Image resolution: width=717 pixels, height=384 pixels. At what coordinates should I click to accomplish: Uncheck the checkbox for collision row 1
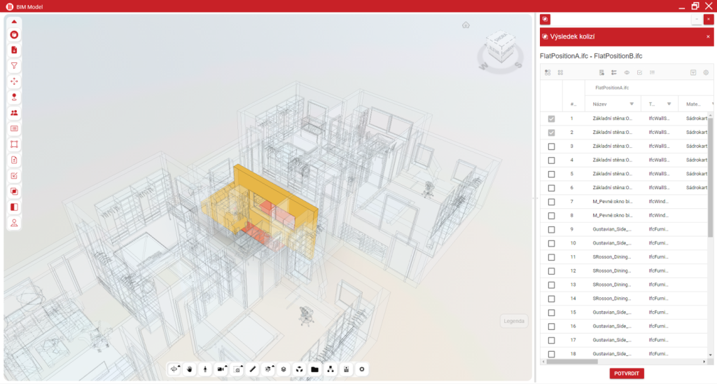point(551,119)
